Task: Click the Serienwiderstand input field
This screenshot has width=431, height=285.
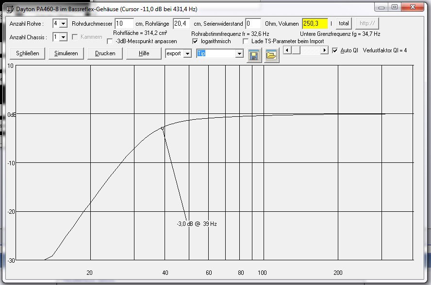Action: (x=253, y=24)
